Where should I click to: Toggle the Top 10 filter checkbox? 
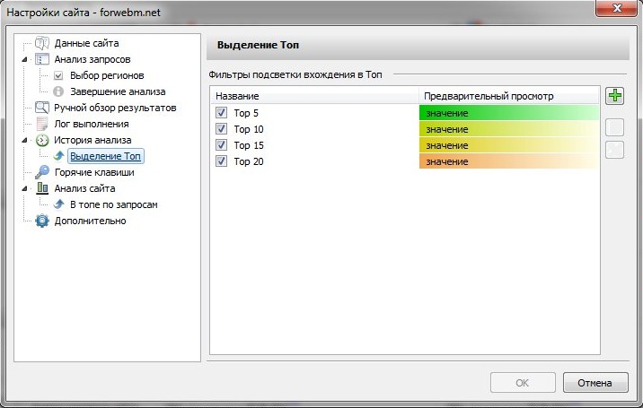tap(221, 129)
